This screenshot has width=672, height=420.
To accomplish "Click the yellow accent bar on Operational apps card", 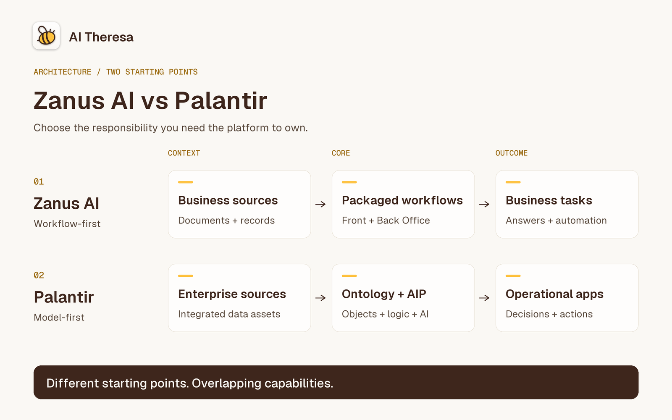I will (x=513, y=276).
